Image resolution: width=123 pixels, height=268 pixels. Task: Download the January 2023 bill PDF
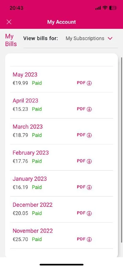[x=84, y=187]
